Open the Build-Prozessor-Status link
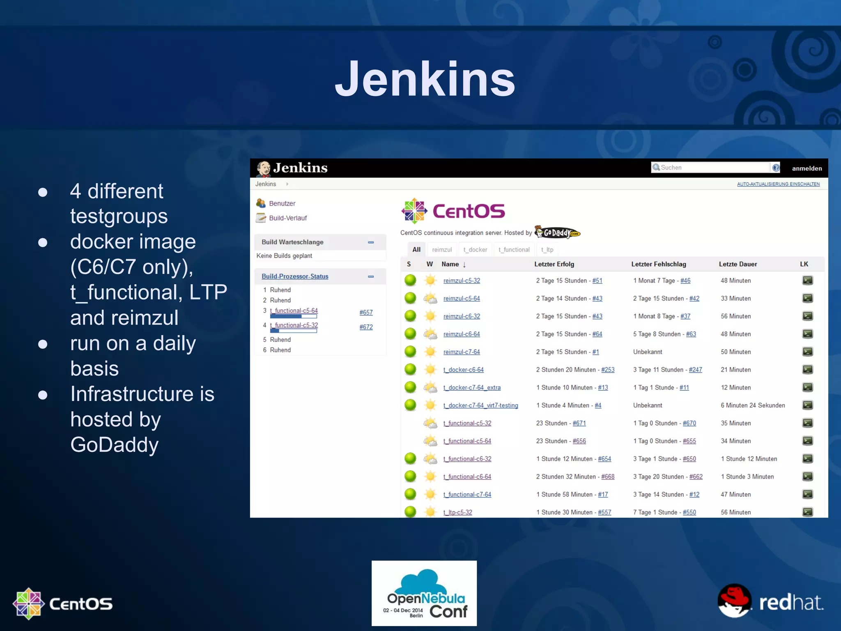Viewport: 841px width, 631px height. click(295, 276)
